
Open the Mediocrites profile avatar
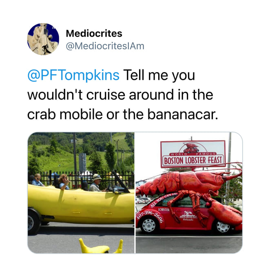click(43, 39)
